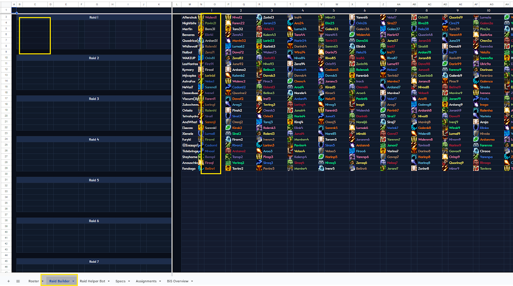Image resolution: width=513 pixels, height=286 pixels.
Task: Open the Assignments tab dropdown arrow
Action: [160, 281]
